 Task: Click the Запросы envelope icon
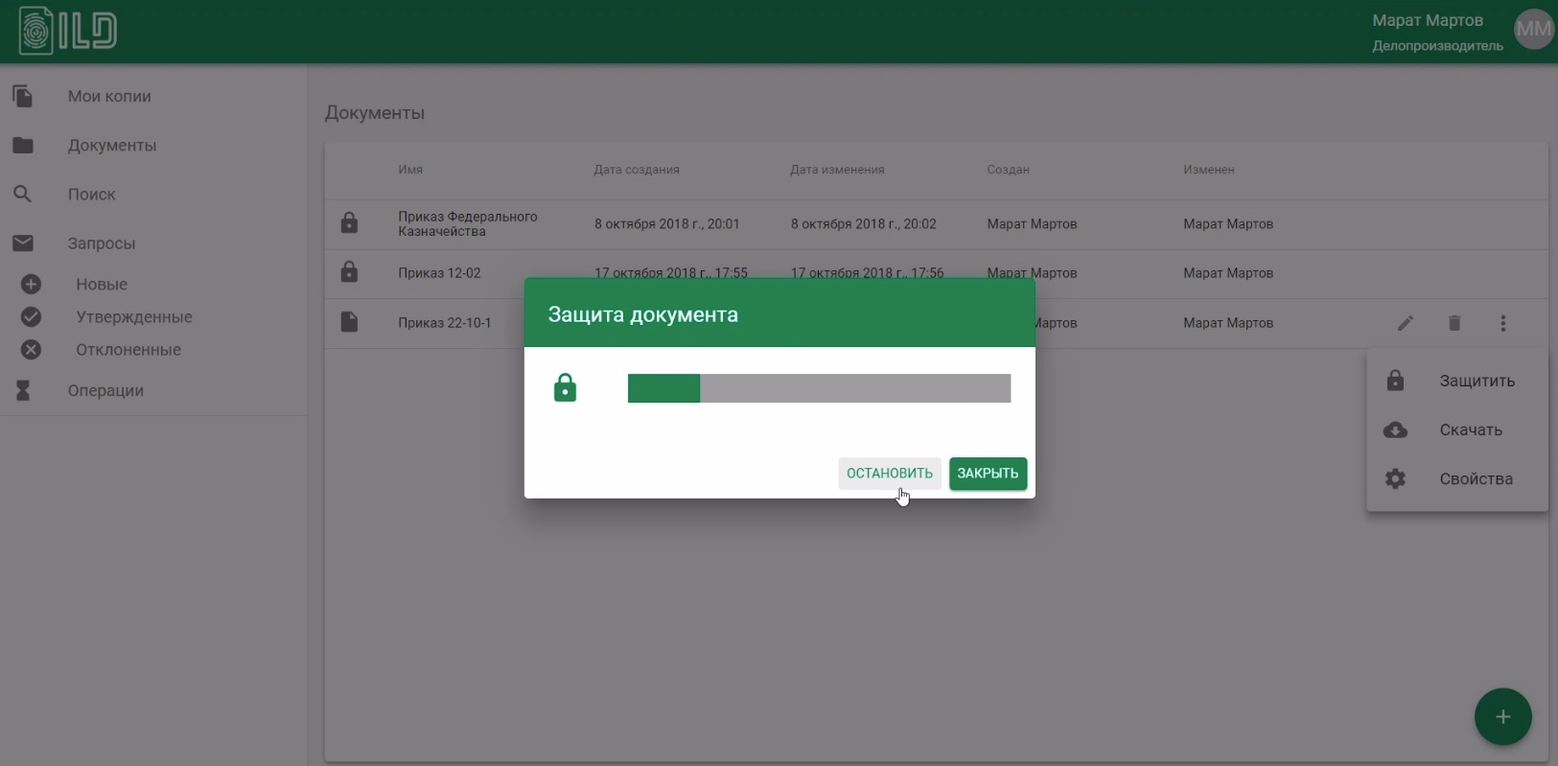[23, 243]
